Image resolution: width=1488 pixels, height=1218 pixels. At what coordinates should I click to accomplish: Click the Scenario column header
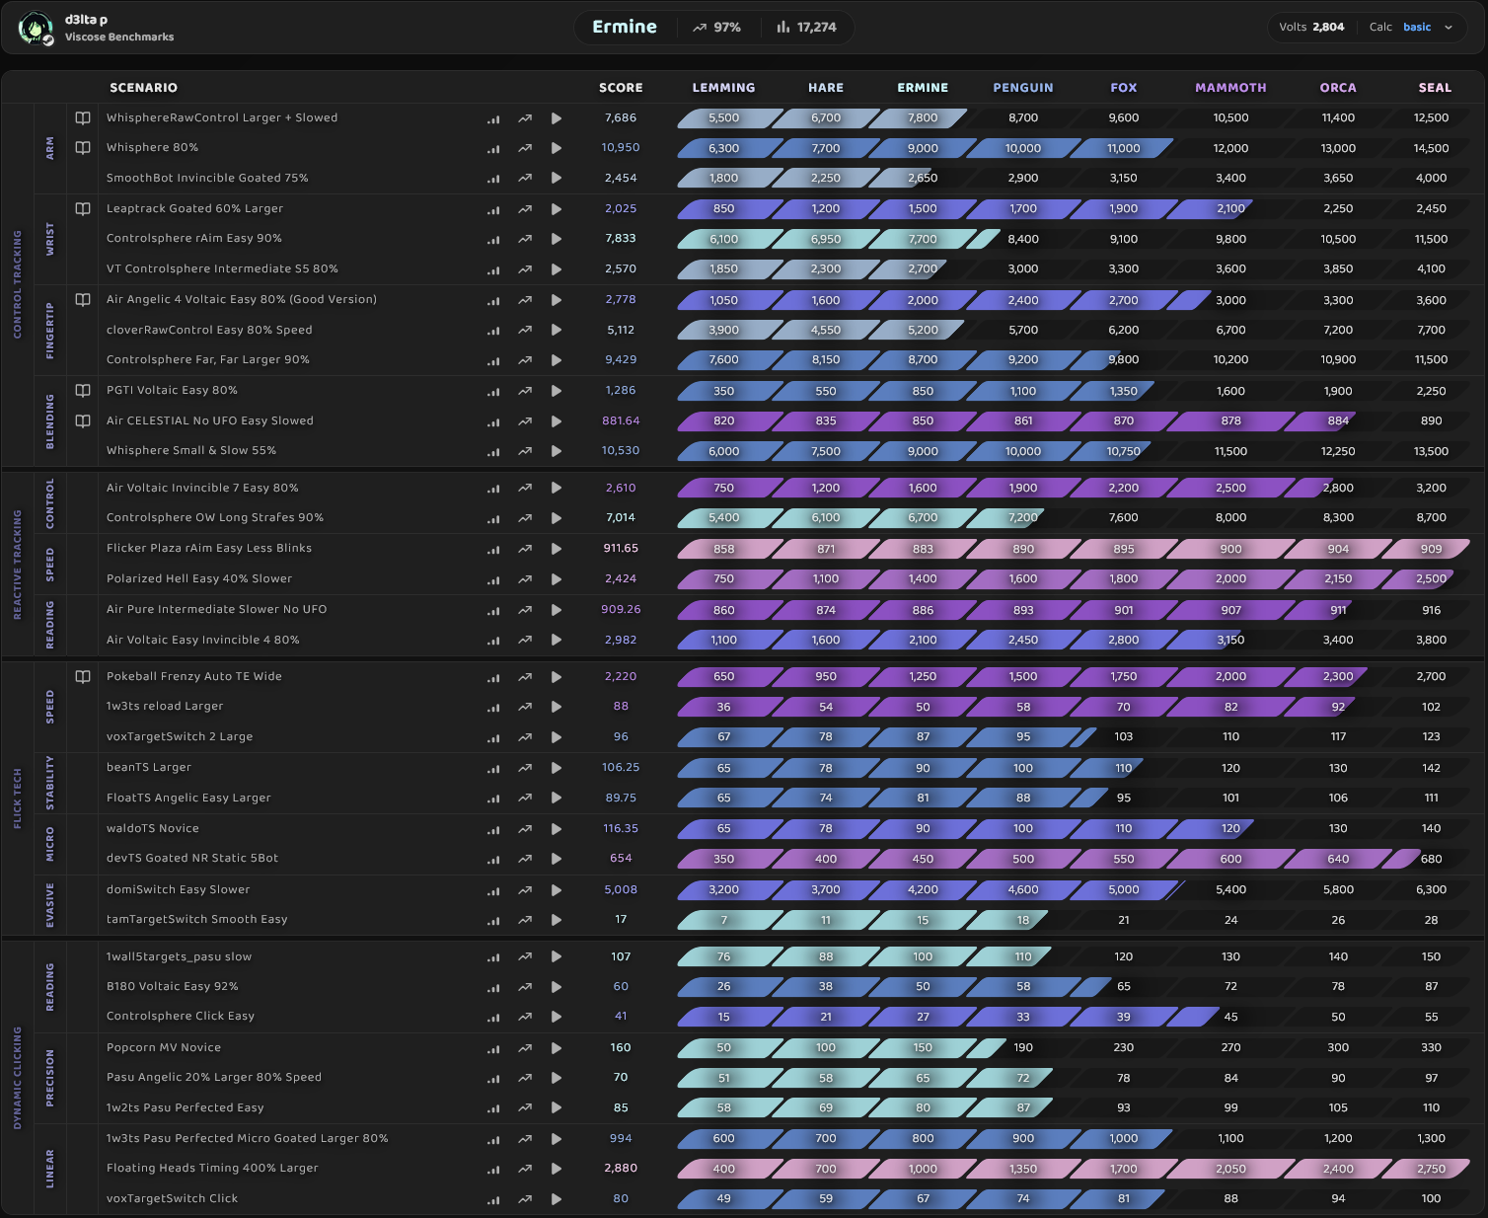143,88
